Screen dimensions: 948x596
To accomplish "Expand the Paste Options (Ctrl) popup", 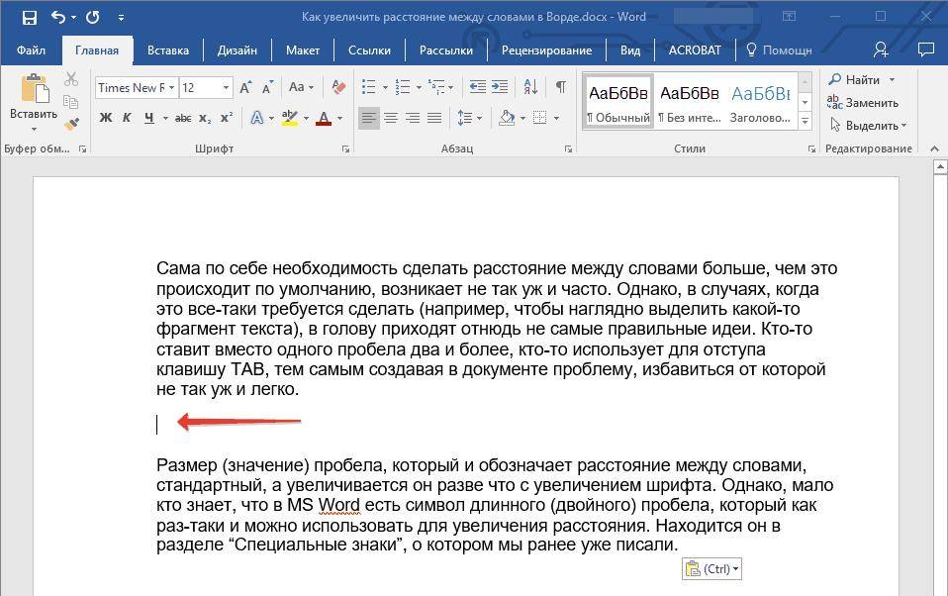I will [x=711, y=568].
